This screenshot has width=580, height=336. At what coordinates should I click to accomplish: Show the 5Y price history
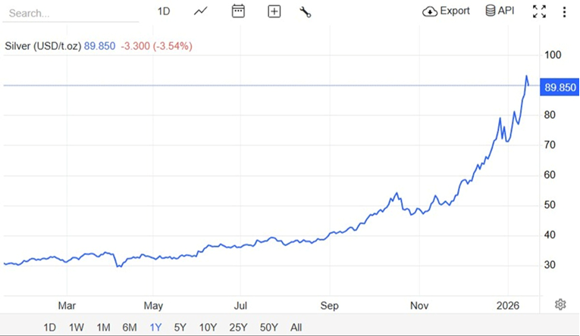(180, 328)
